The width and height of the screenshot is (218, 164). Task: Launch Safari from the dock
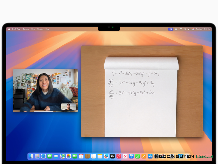pyautogui.click(x=43, y=156)
